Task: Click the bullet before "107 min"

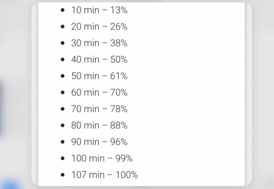Action: [63, 175]
